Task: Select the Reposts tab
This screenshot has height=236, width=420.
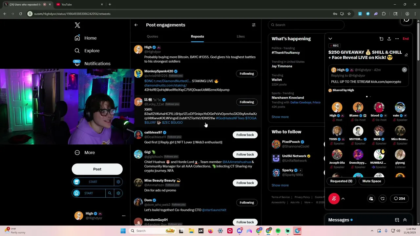Action: click(x=197, y=36)
